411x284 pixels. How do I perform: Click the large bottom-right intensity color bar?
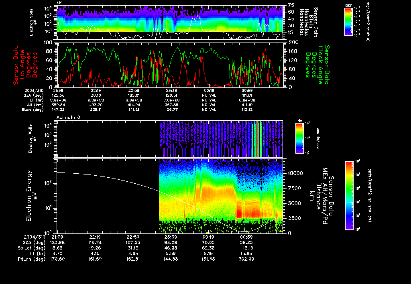(349, 195)
